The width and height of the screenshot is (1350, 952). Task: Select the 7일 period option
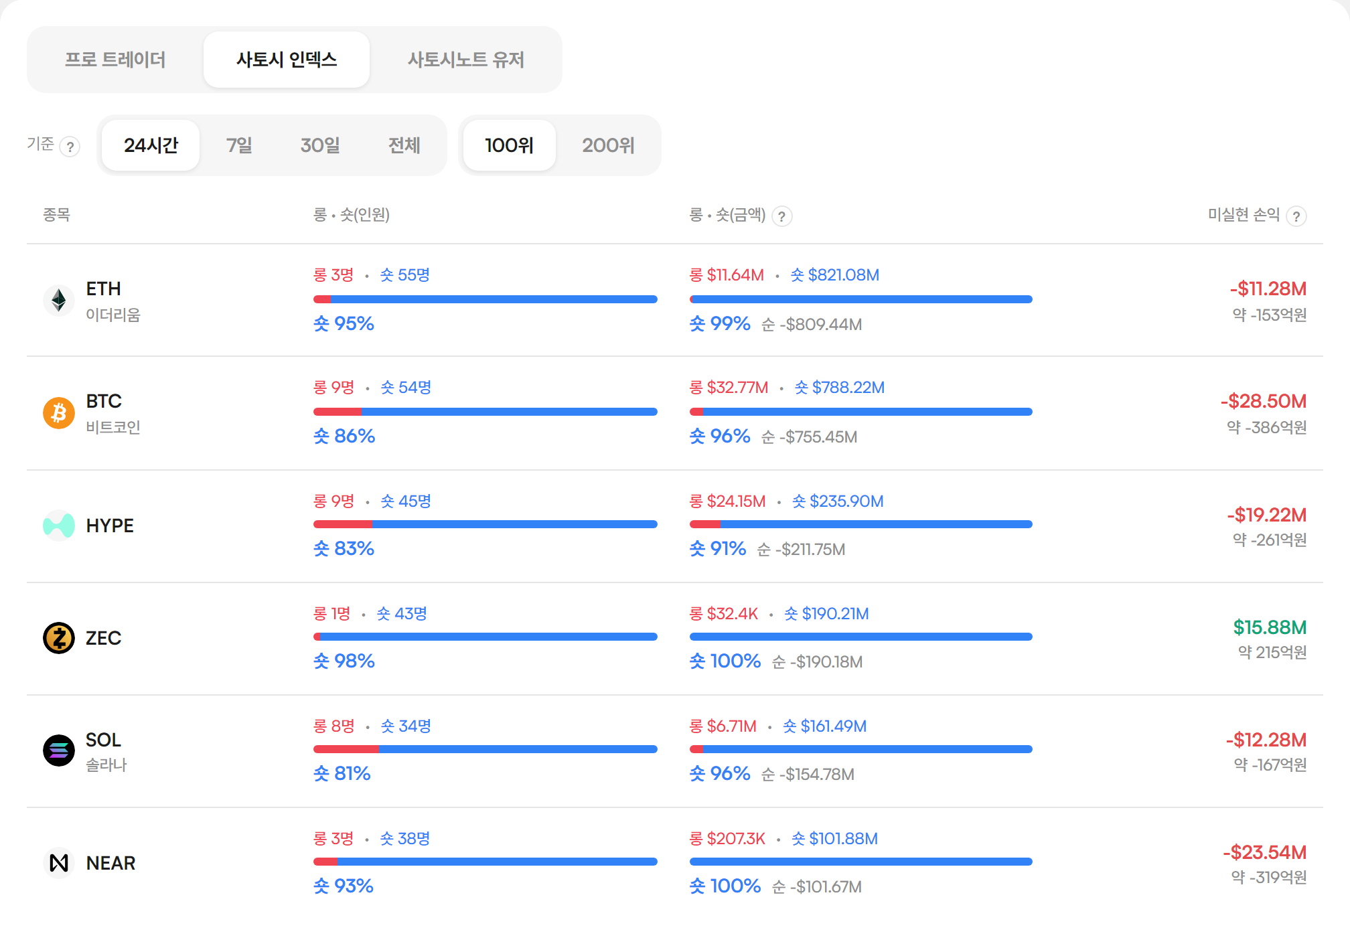coord(239,145)
